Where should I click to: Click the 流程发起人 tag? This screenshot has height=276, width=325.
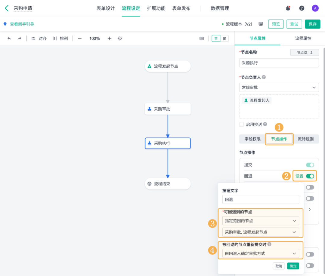click(257, 100)
